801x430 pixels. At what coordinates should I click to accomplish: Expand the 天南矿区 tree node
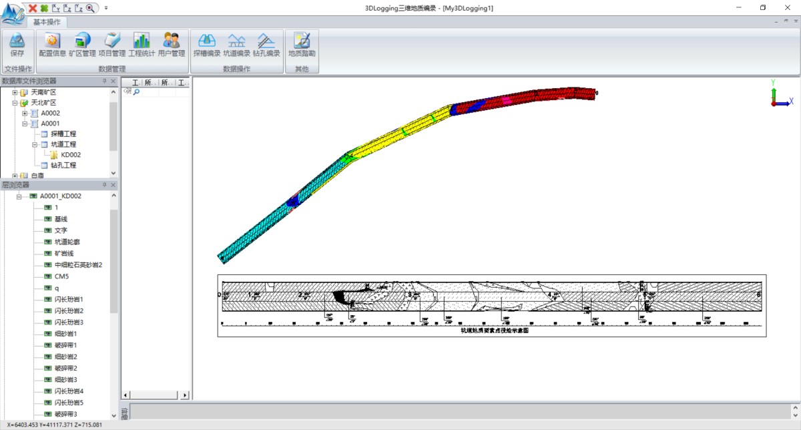[15, 92]
